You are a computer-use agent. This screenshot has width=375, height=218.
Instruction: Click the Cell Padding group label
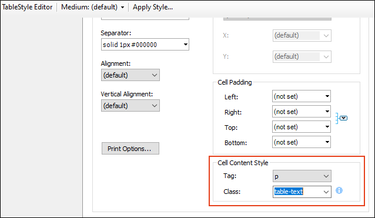click(235, 82)
